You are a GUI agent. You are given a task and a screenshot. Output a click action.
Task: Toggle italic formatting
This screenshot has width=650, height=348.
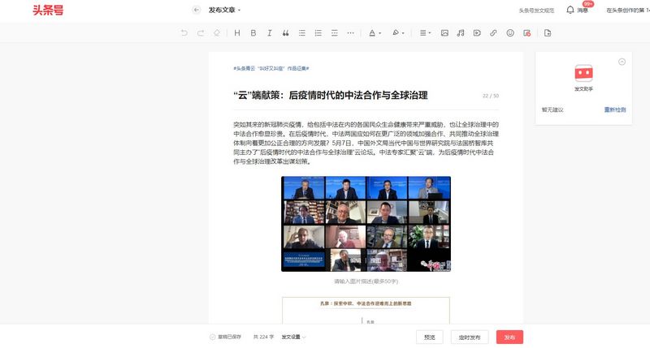[x=270, y=33]
